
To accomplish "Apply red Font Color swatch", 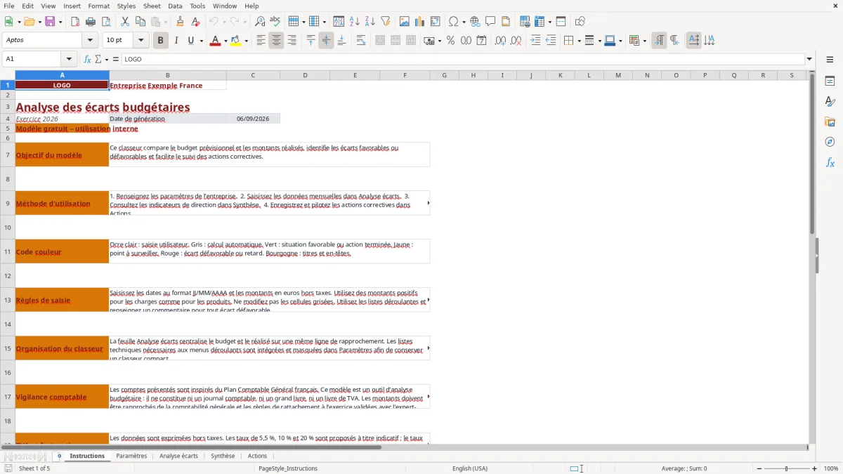I will click(x=214, y=41).
